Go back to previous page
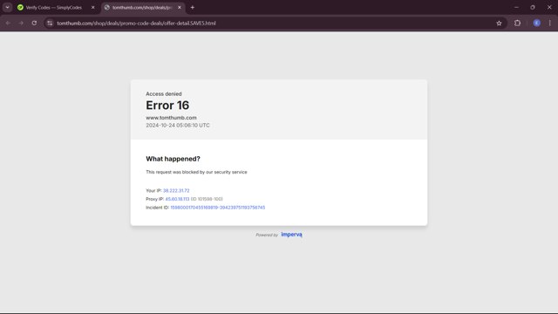This screenshot has height=314, width=558. (x=8, y=24)
